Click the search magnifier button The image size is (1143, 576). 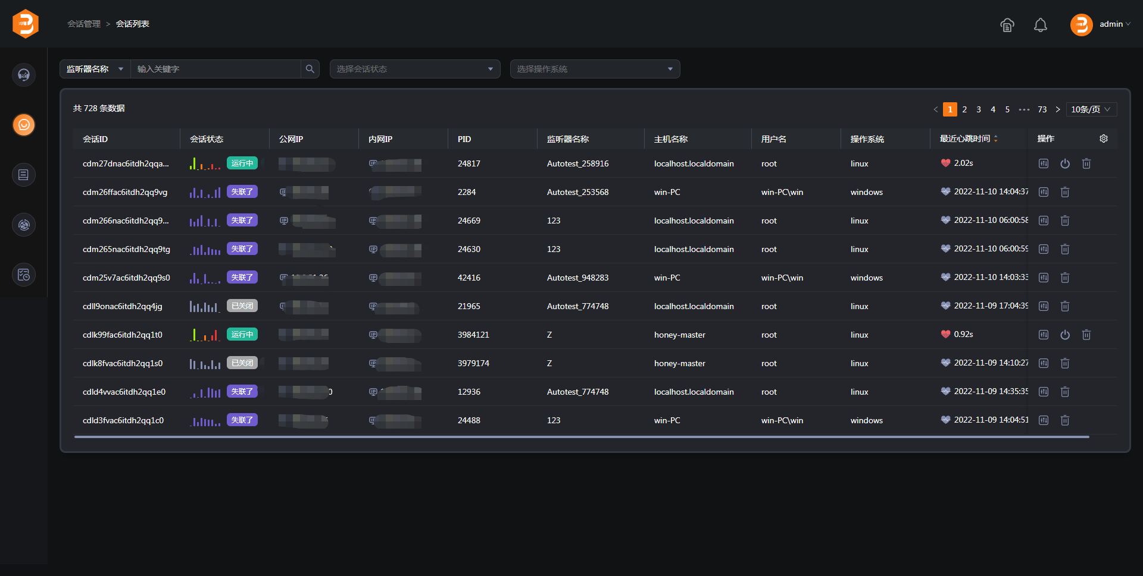point(310,69)
